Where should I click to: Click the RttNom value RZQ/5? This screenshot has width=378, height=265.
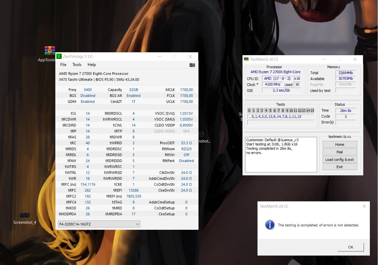point(186,149)
